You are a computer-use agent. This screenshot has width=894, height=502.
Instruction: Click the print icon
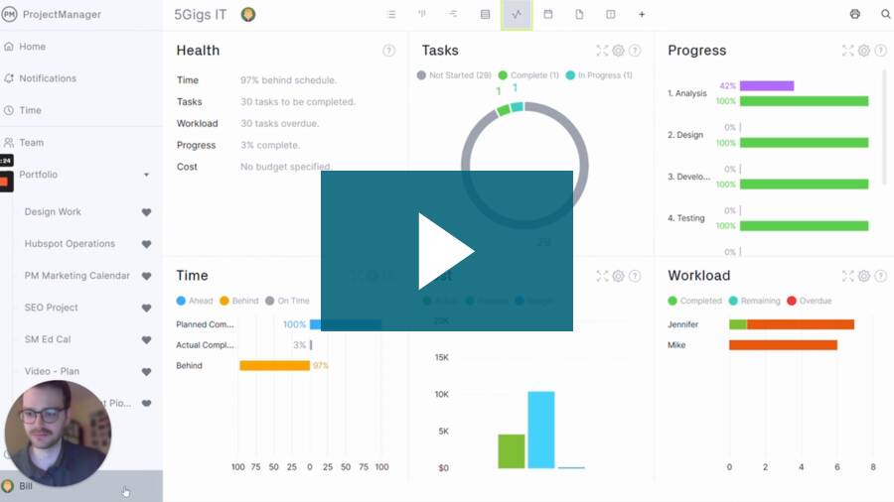(854, 14)
